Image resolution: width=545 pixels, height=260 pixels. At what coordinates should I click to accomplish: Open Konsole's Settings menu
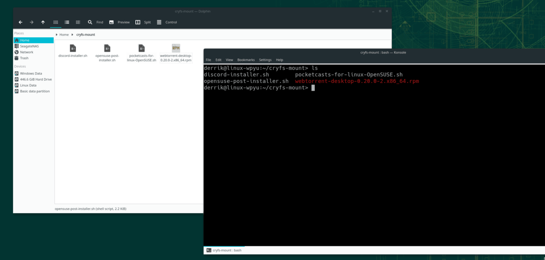265,59
